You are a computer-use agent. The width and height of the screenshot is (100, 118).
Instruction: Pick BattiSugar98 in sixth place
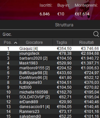(x=50, y=73)
